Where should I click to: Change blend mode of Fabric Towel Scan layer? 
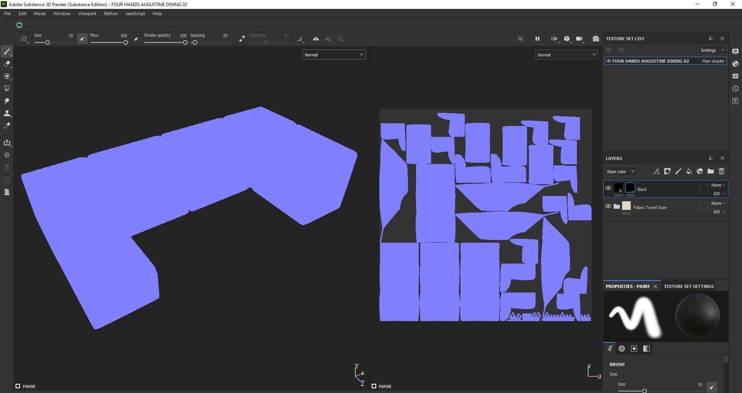click(718, 203)
